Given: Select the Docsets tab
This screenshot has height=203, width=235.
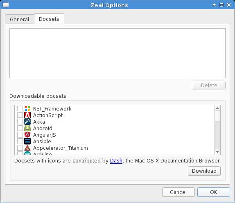Looking at the screenshot, I should point(49,19).
